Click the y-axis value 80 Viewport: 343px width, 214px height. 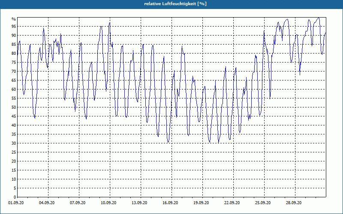pos(14,53)
